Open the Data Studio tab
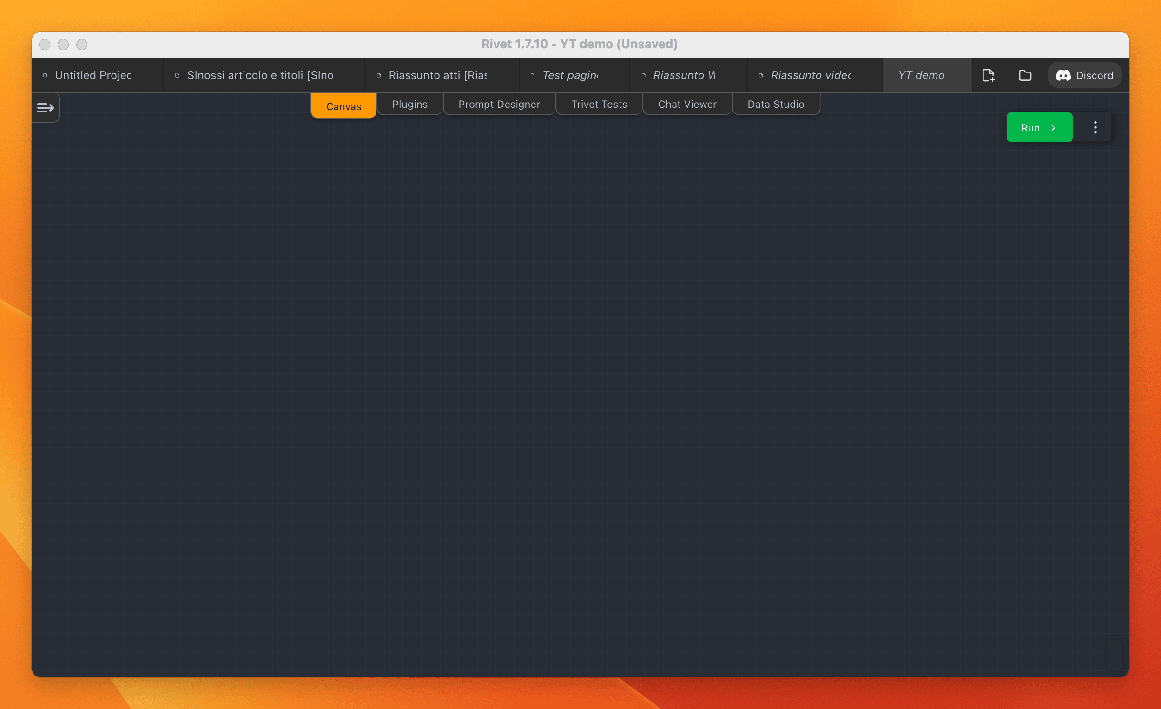Viewport: 1161px width, 709px height. [776, 104]
